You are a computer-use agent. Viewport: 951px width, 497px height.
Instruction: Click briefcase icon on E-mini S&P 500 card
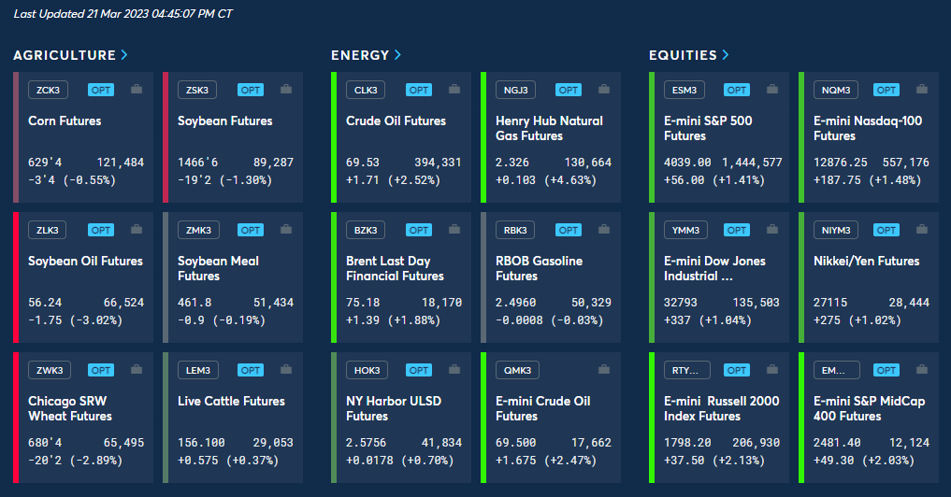point(772,89)
